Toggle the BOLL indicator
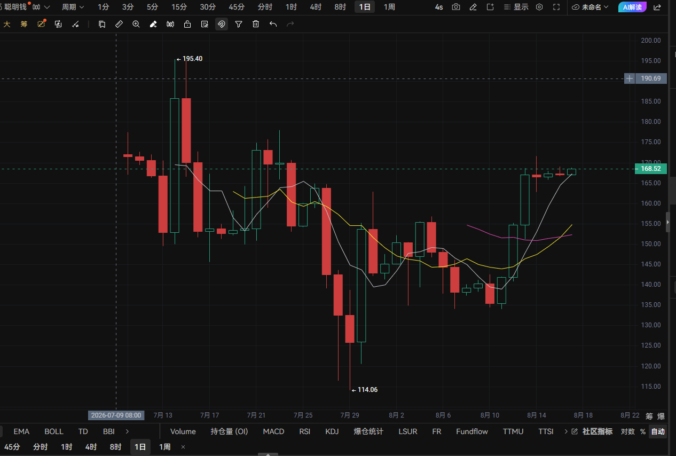676x456 pixels. click(54, 431)
